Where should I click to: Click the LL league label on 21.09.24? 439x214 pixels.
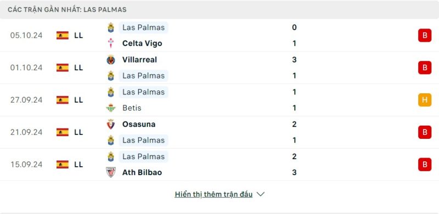click(78, 132)
